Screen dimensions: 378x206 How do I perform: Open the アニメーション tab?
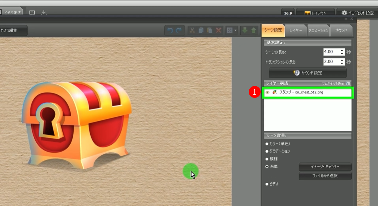pyautogui.click(x=318, y=30)
